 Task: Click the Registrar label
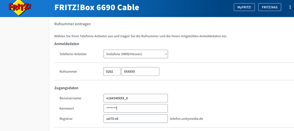[x=66, y=119]
